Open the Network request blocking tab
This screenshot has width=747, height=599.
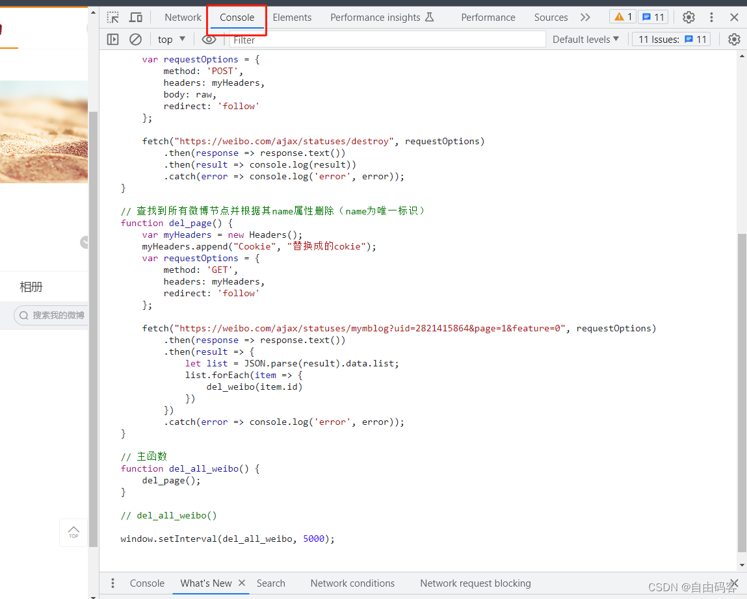click(x=475, y=583)
